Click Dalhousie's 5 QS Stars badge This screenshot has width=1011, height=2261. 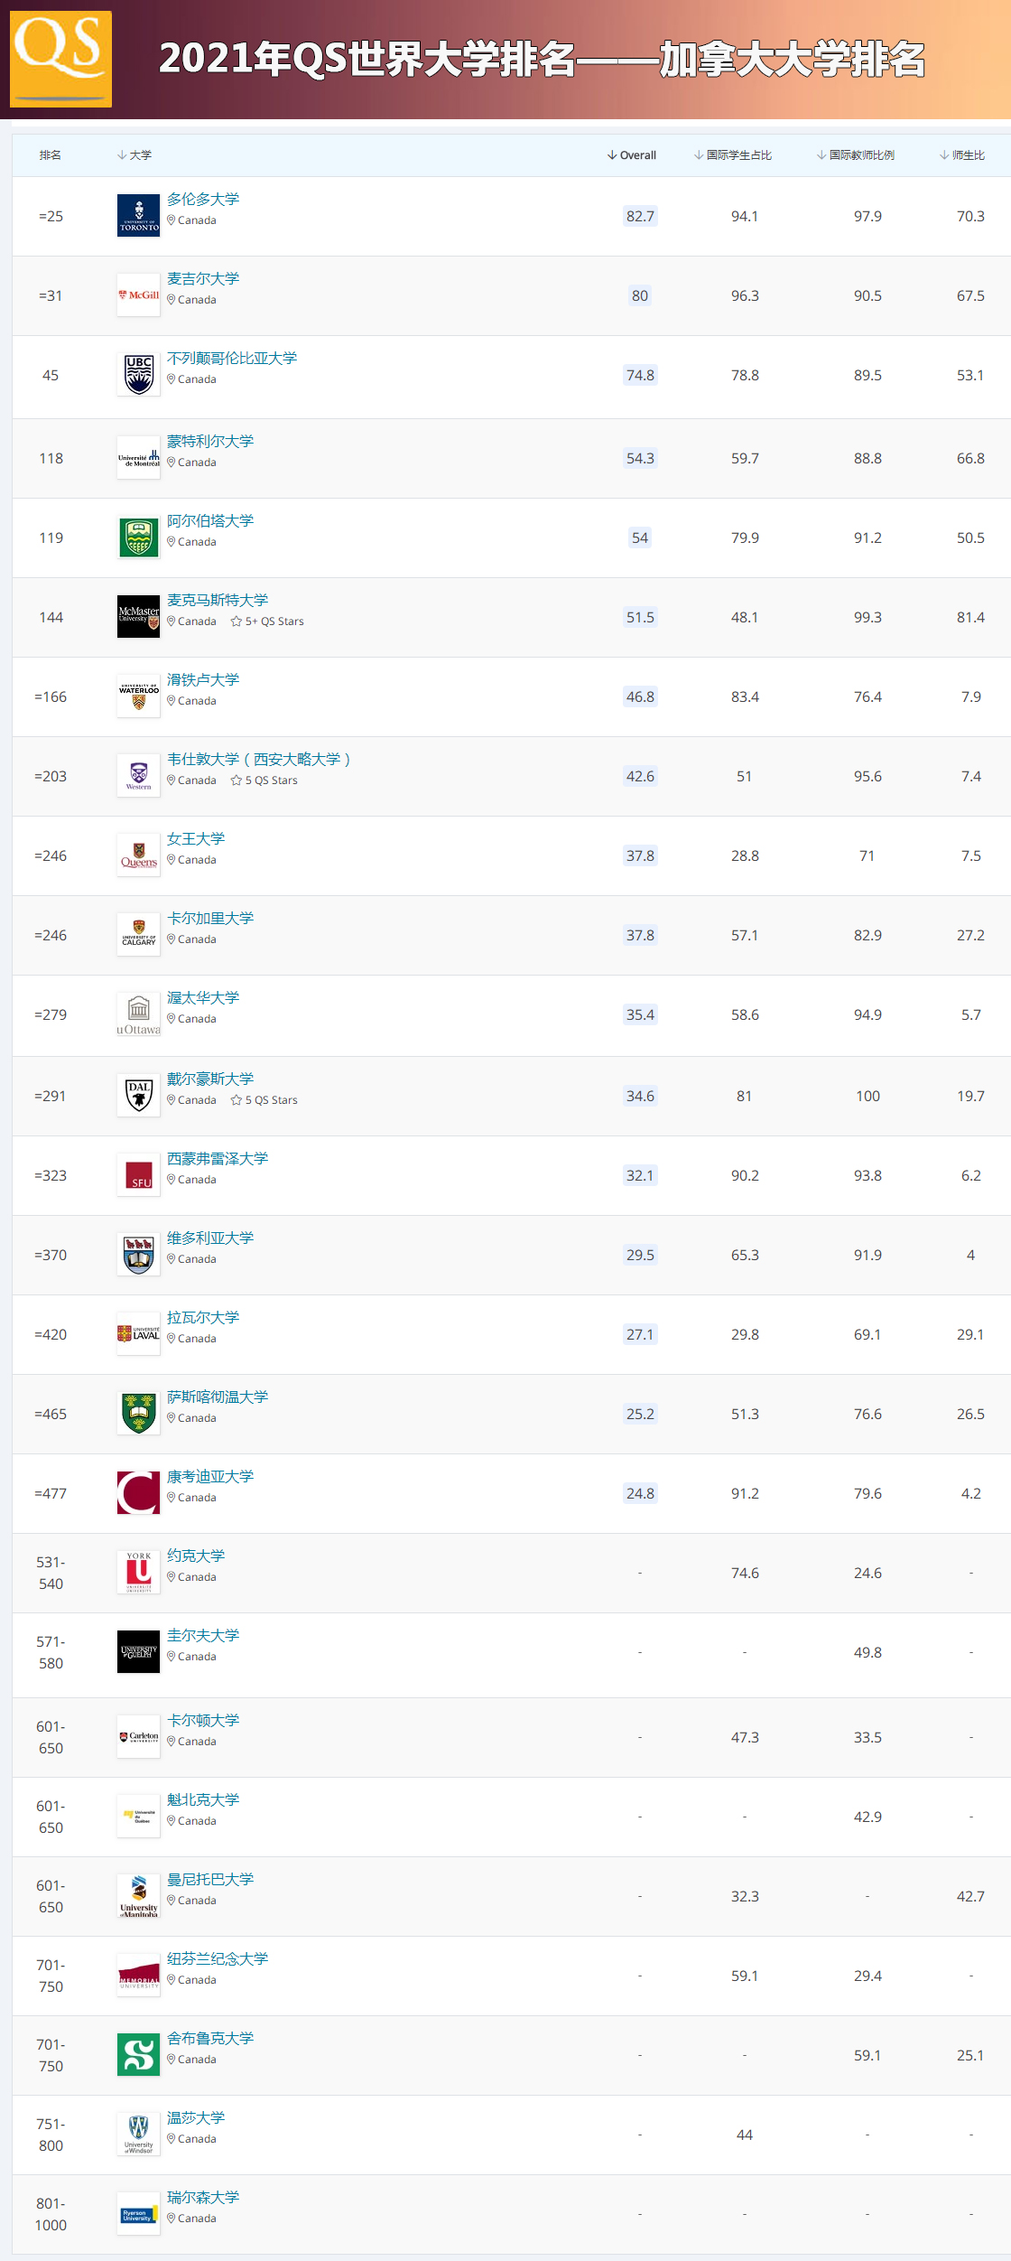(264, 1100)
